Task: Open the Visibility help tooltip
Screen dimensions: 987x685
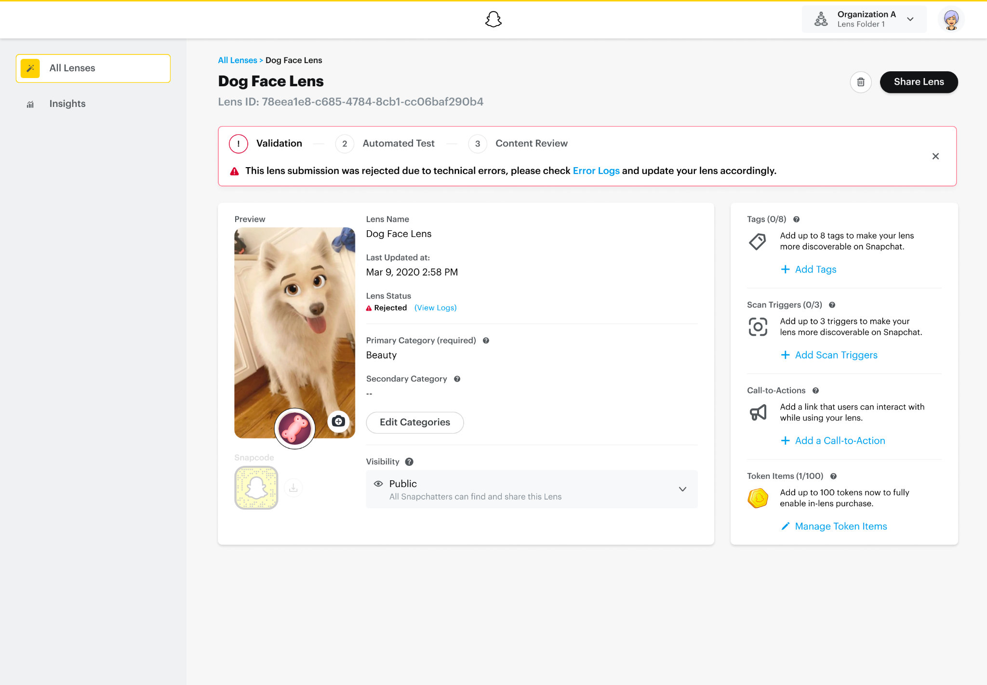Action: [x=409, y=461]
